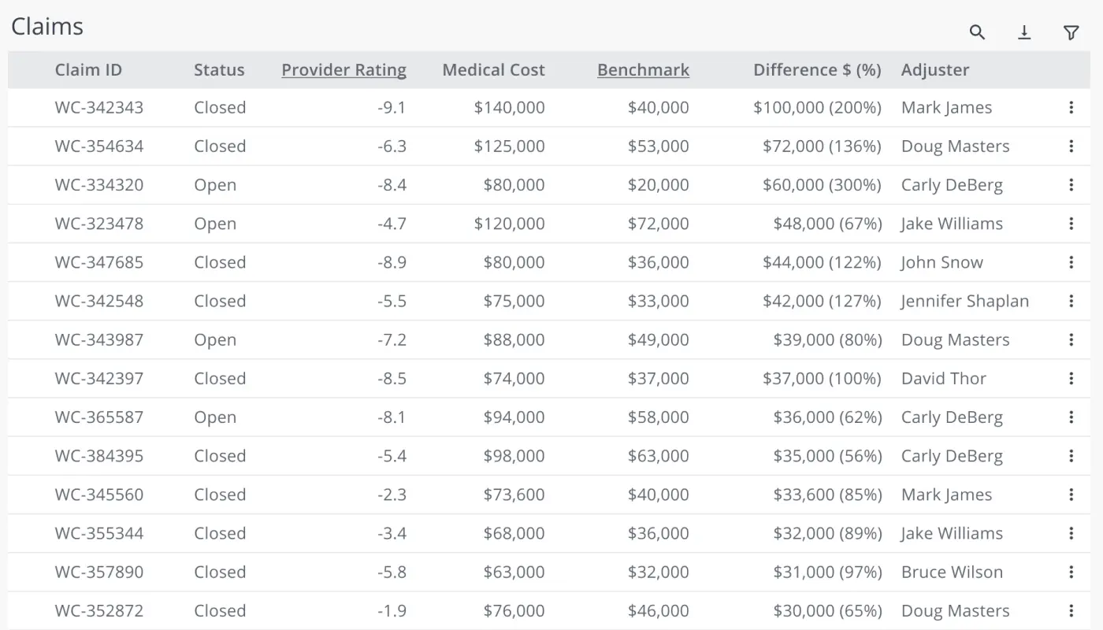This screenshot has width=1103, height=630.
Task: Open the filter funnel icon
Action: (1071, 32)
